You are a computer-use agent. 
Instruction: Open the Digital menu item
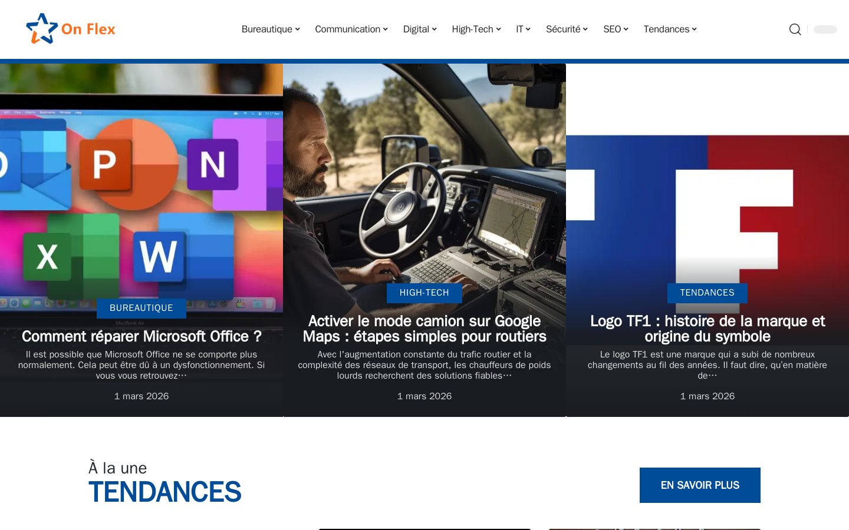click(x=416, y=29)
